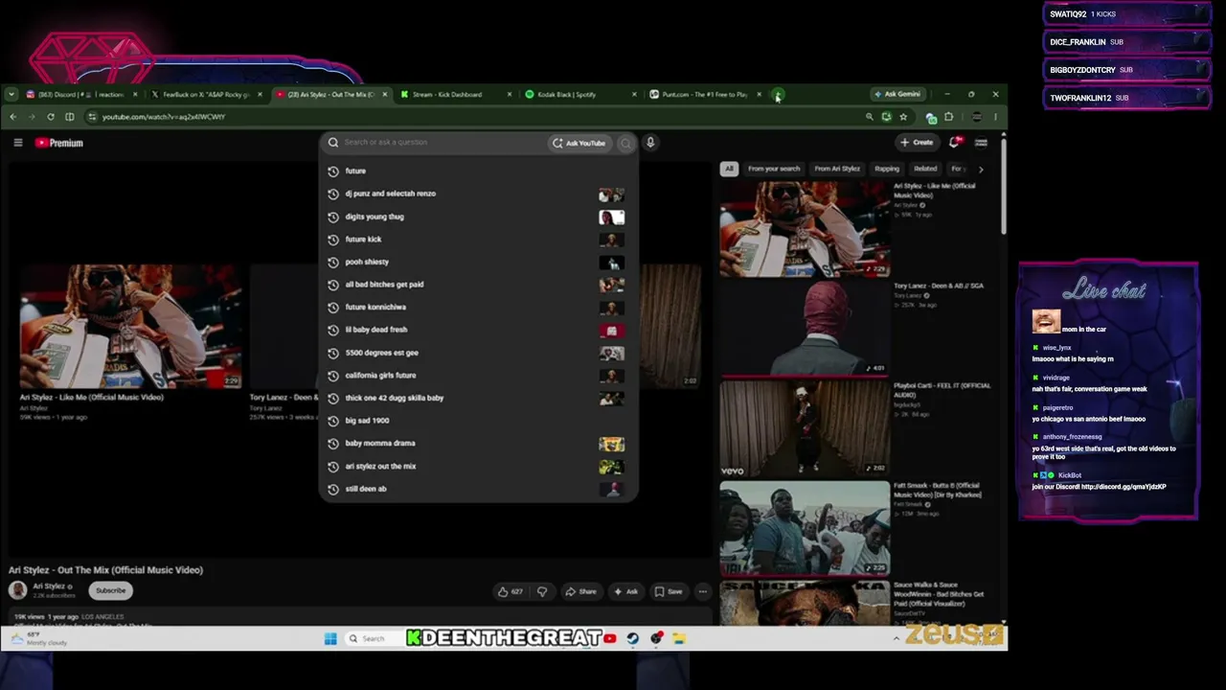Image resolution: width=1226 pixels, height=690 pixels.
Task: Open 'Tory Lanez - Deen & AB' sidebar thumbnail
Action: tap(805, 328)
